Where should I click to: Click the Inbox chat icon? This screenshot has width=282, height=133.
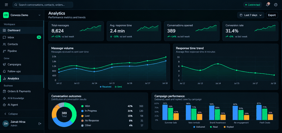point(5,37)
